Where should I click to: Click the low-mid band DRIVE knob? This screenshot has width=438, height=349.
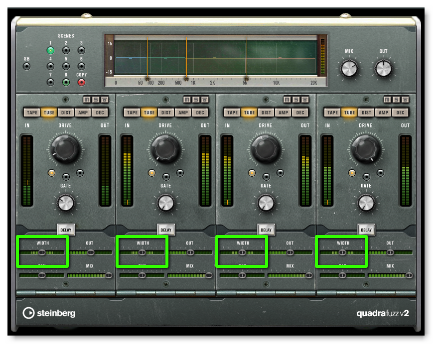[x=165, y=149]
